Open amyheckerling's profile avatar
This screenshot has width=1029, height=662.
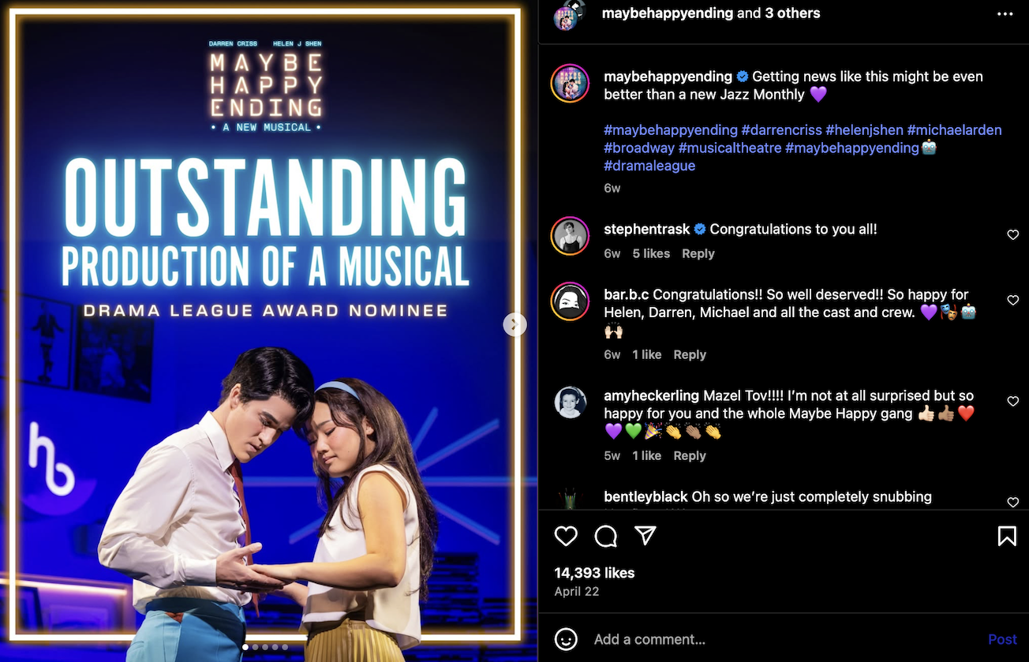(570, 402)
